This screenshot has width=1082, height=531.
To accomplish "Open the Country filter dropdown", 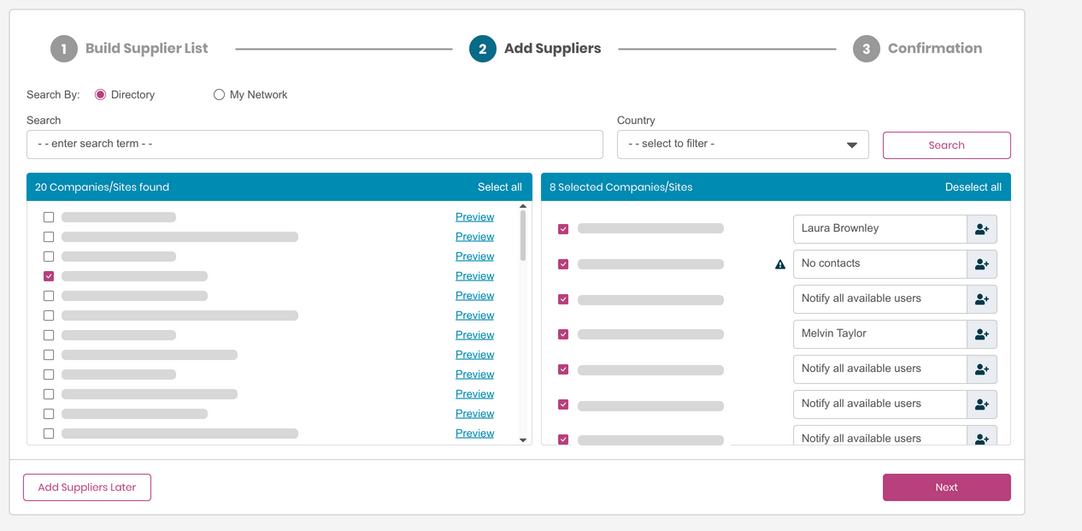I will click(x=742, y=145).
